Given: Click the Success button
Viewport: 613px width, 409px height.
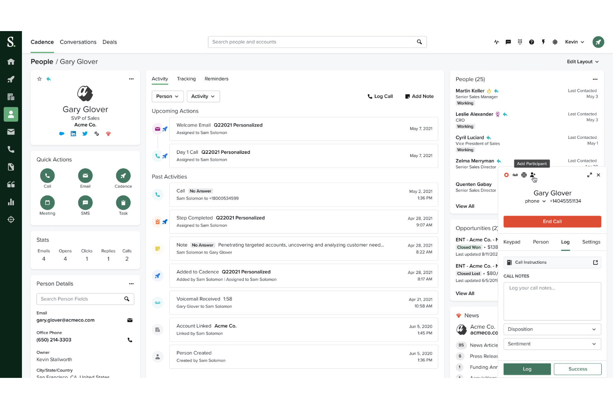Looking at the screenshot, I should [x=577, y=369].
